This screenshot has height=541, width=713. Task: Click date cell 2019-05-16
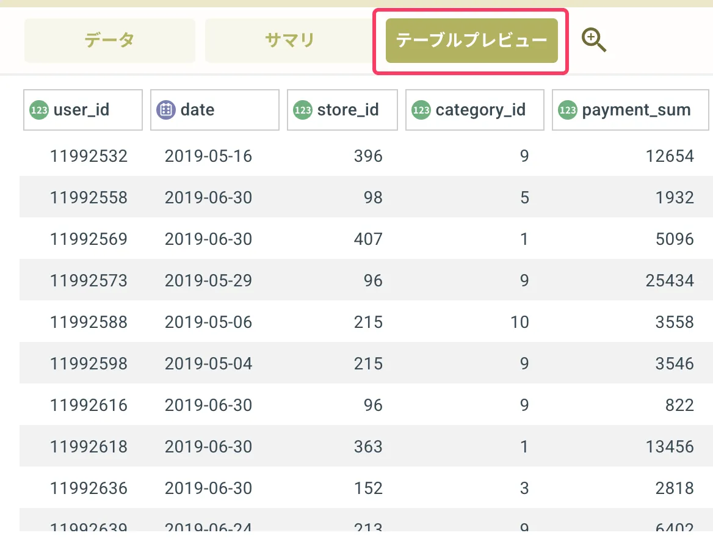pos(208,156)
